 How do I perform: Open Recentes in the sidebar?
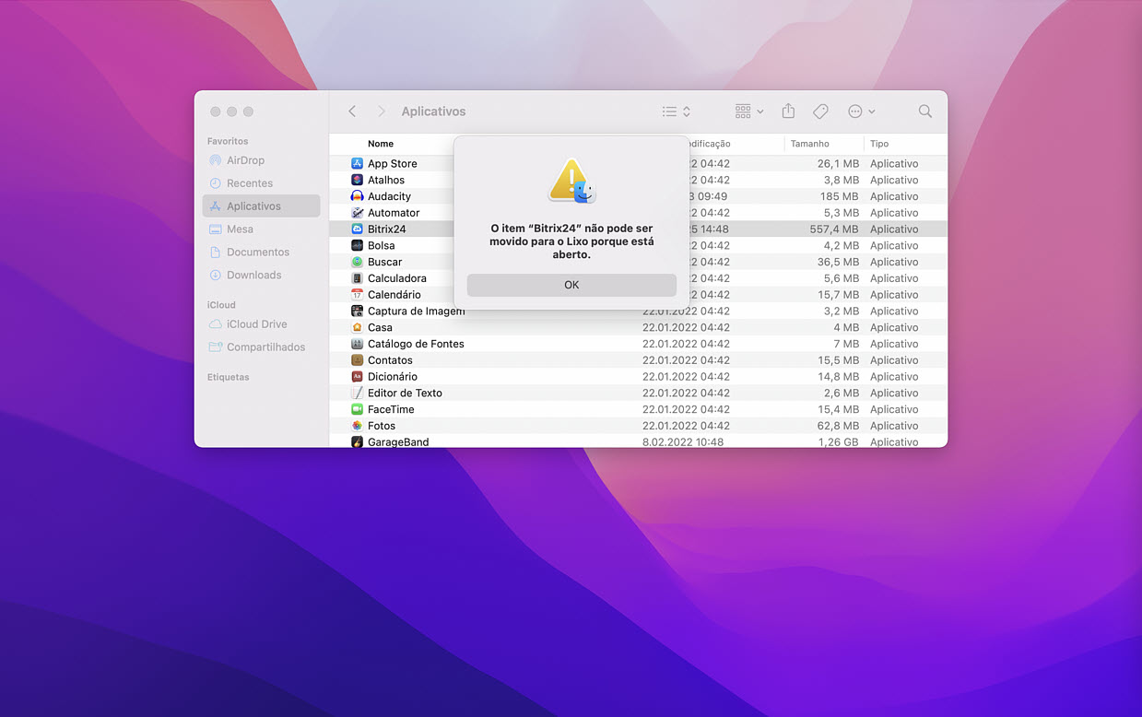(249, 183)
